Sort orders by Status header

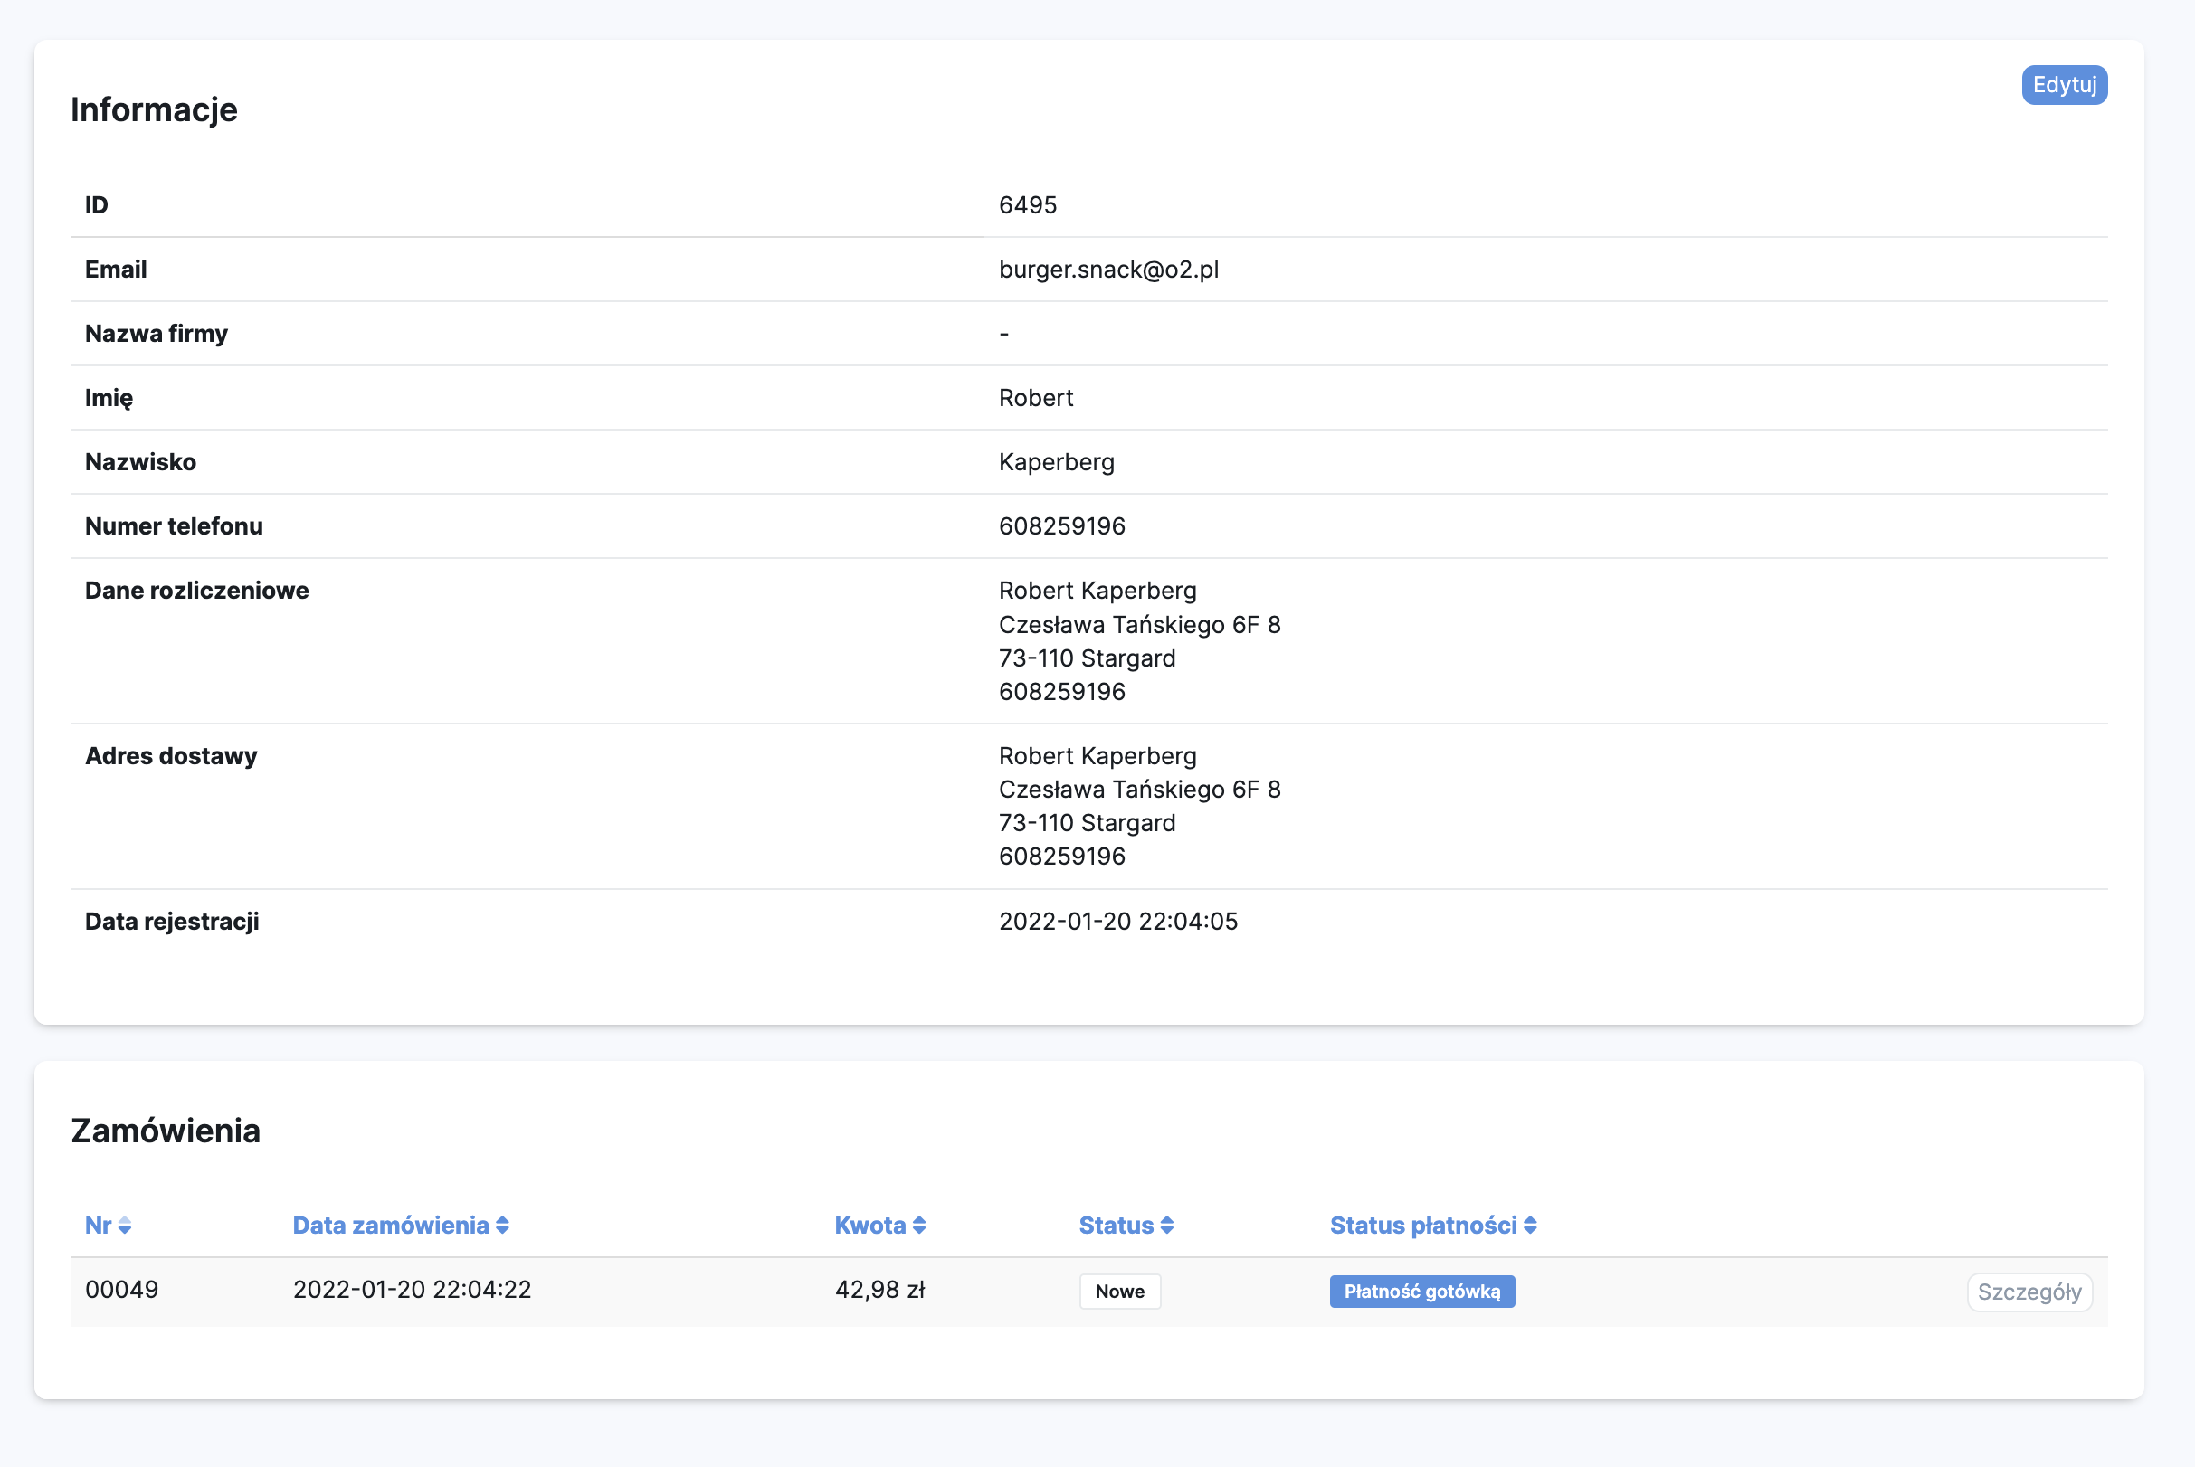pyautogui.click(x=1116, y=1226)
